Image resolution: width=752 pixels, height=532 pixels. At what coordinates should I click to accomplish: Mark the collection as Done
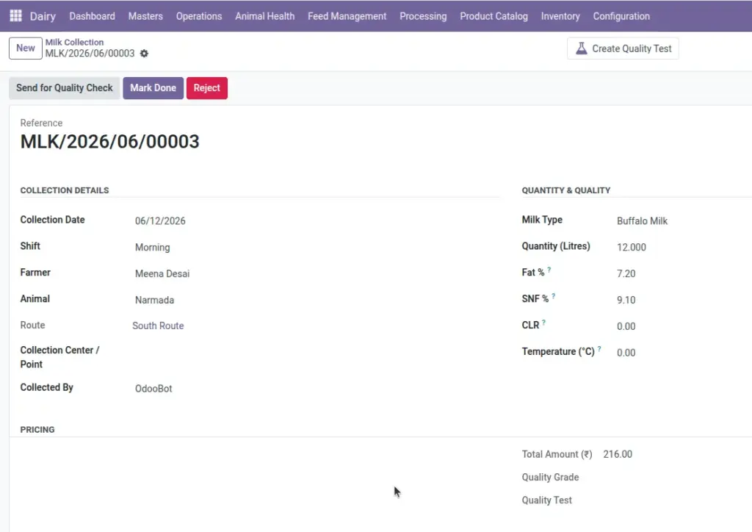pos(153,87)
